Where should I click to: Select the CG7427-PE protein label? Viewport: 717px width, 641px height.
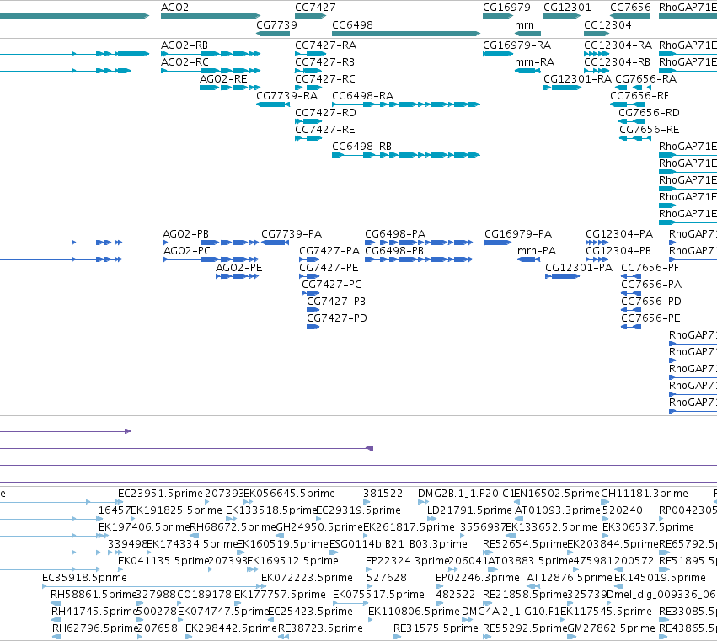329,268
